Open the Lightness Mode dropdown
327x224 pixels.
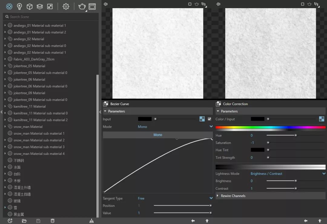point(324,174)
